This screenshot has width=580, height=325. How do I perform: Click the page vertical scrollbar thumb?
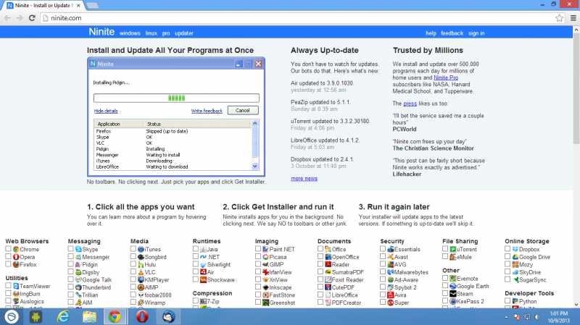click(x=576, y=88)
